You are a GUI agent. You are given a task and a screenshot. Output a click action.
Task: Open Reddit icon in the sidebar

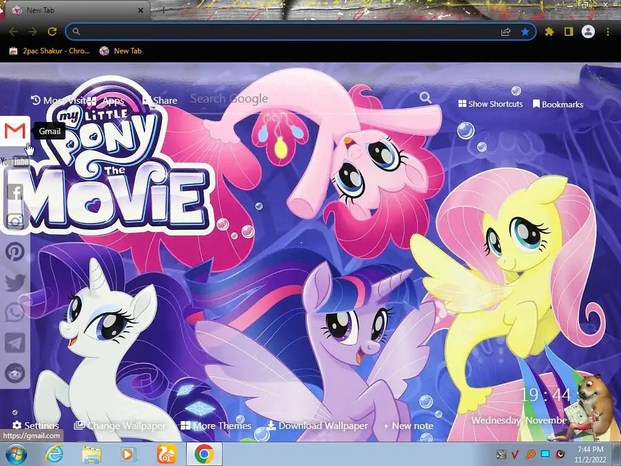tap(15, 373)
